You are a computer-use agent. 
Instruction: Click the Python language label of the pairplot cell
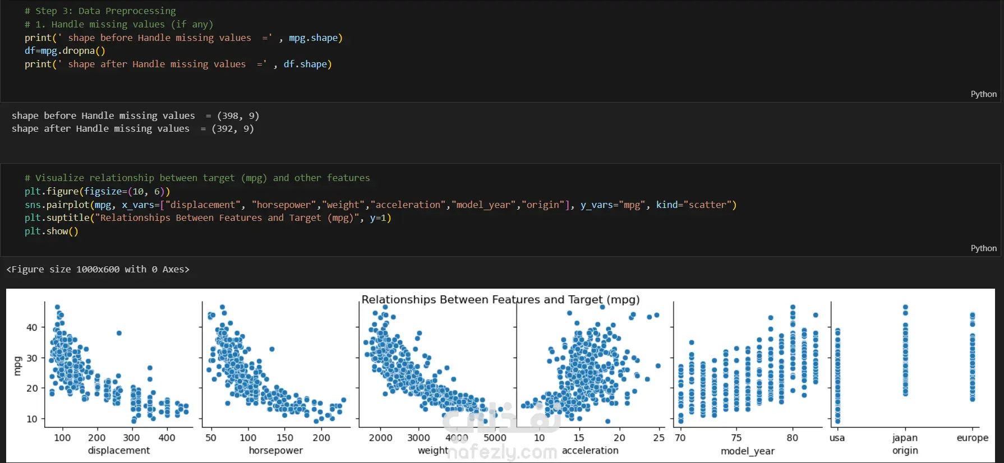[x=983, y=248]
